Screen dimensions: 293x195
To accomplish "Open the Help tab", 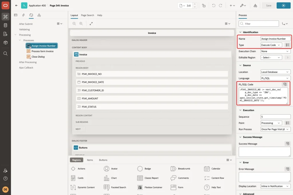I will (100, 15).
